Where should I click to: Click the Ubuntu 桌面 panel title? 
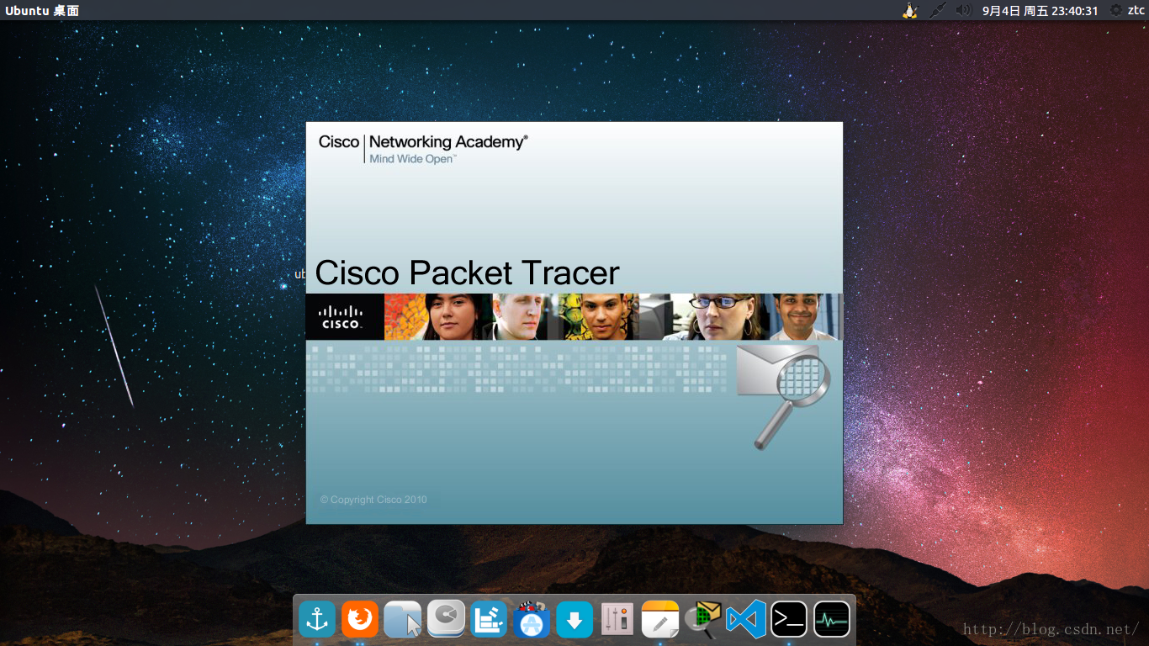coord(42,10)
